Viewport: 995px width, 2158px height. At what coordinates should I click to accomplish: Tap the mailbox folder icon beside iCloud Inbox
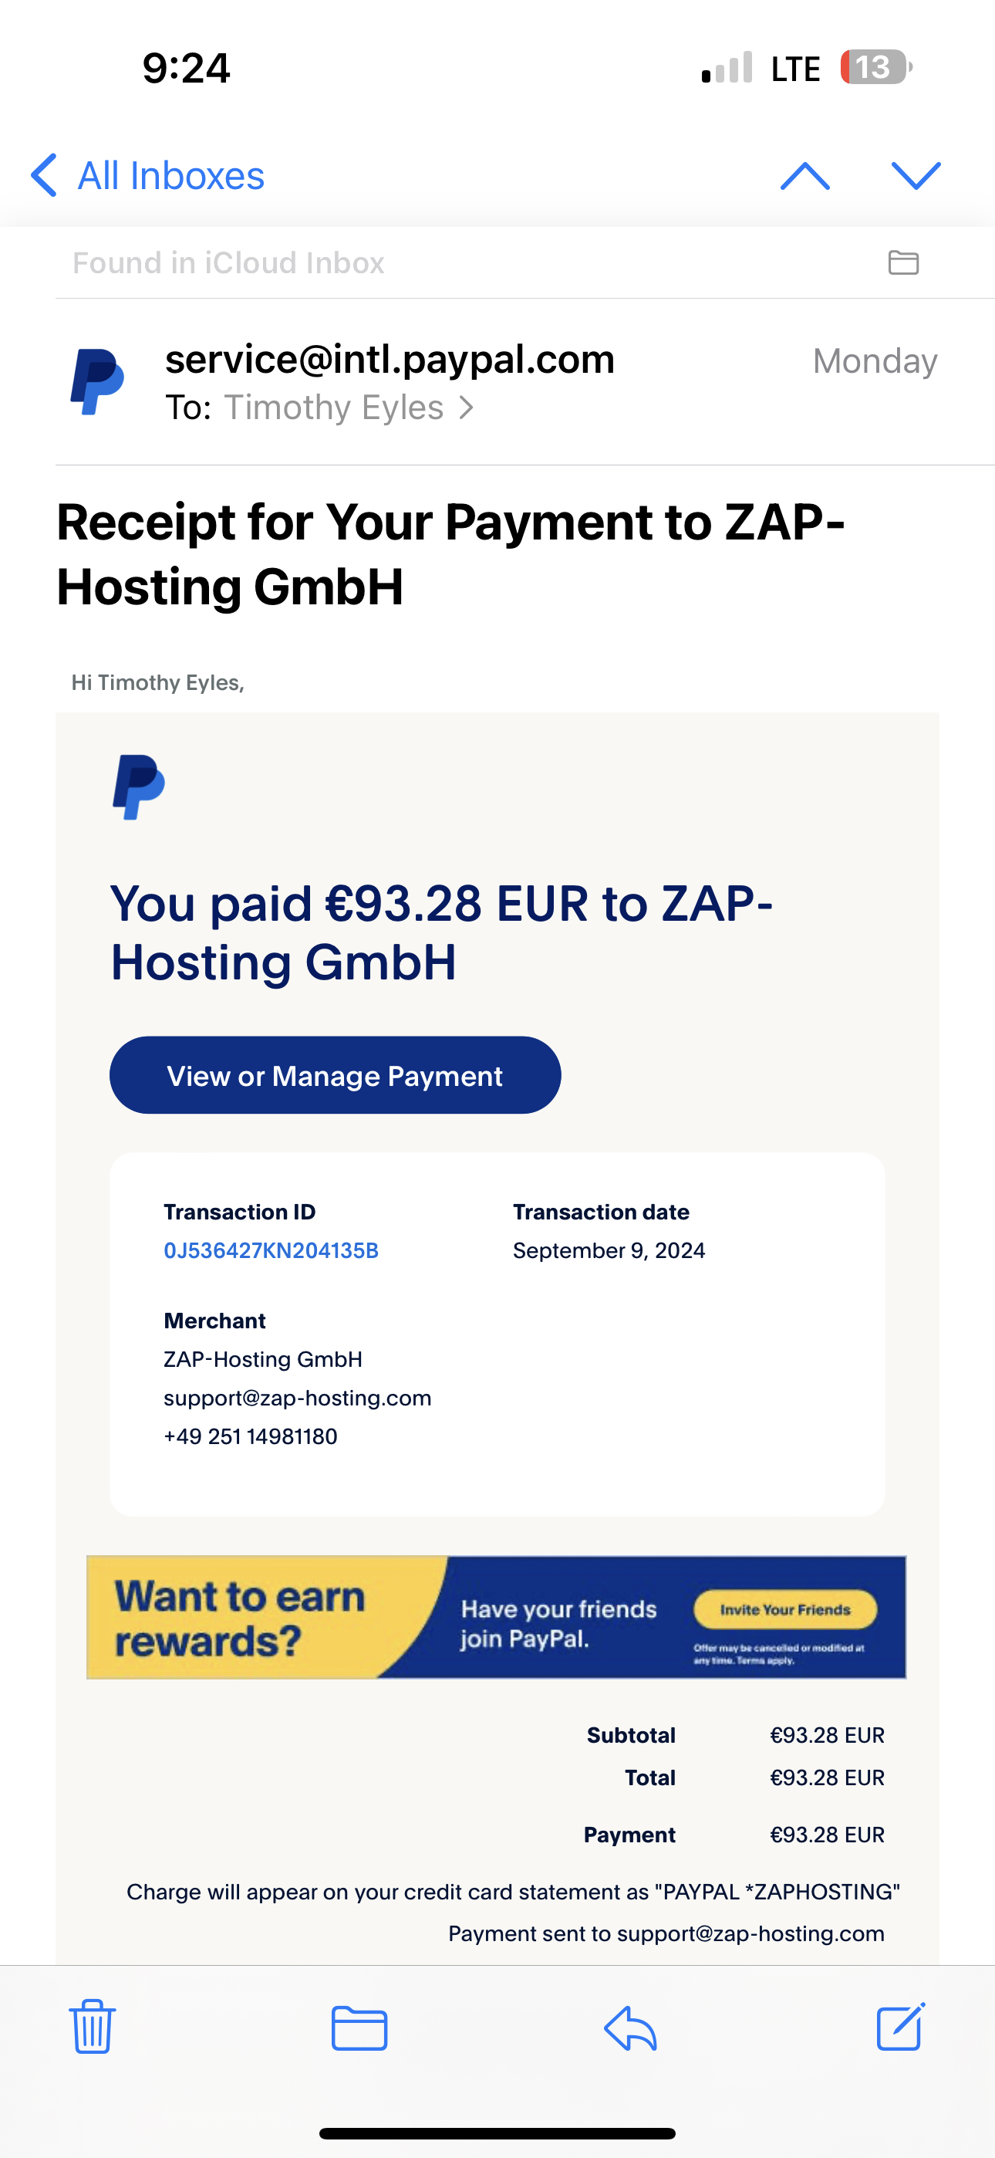pyautogui.click(x=903, y=263)
